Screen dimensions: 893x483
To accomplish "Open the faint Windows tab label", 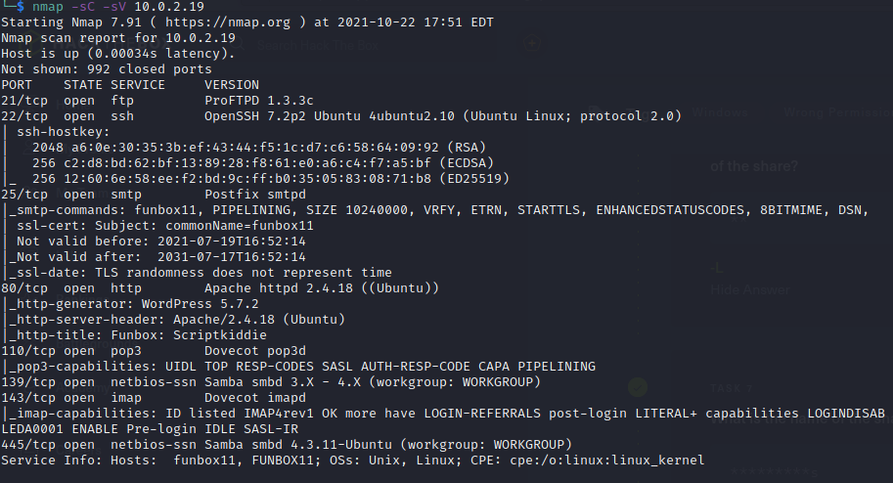I will click(x=720, y=112).
